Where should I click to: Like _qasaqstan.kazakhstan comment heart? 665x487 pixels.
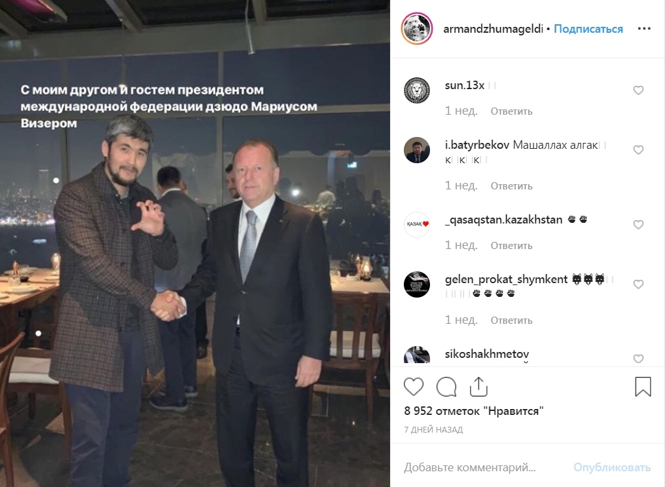pos(638,225)
